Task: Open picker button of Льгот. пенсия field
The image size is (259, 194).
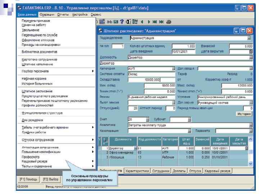Action: point(173,102)
